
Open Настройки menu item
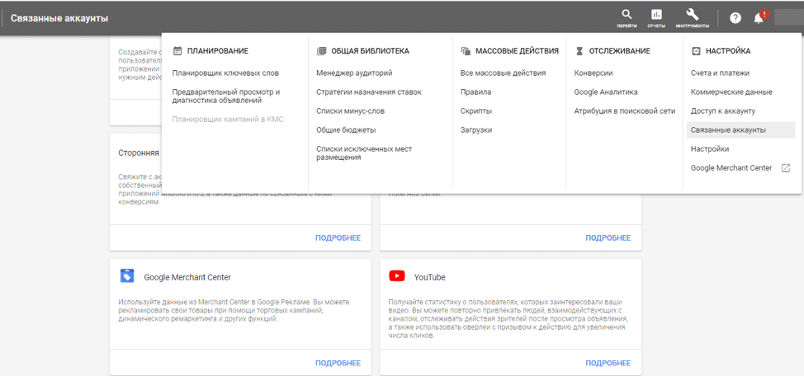(710, 149)
